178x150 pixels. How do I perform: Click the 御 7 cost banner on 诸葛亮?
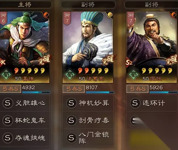click(x=67, y=18)
